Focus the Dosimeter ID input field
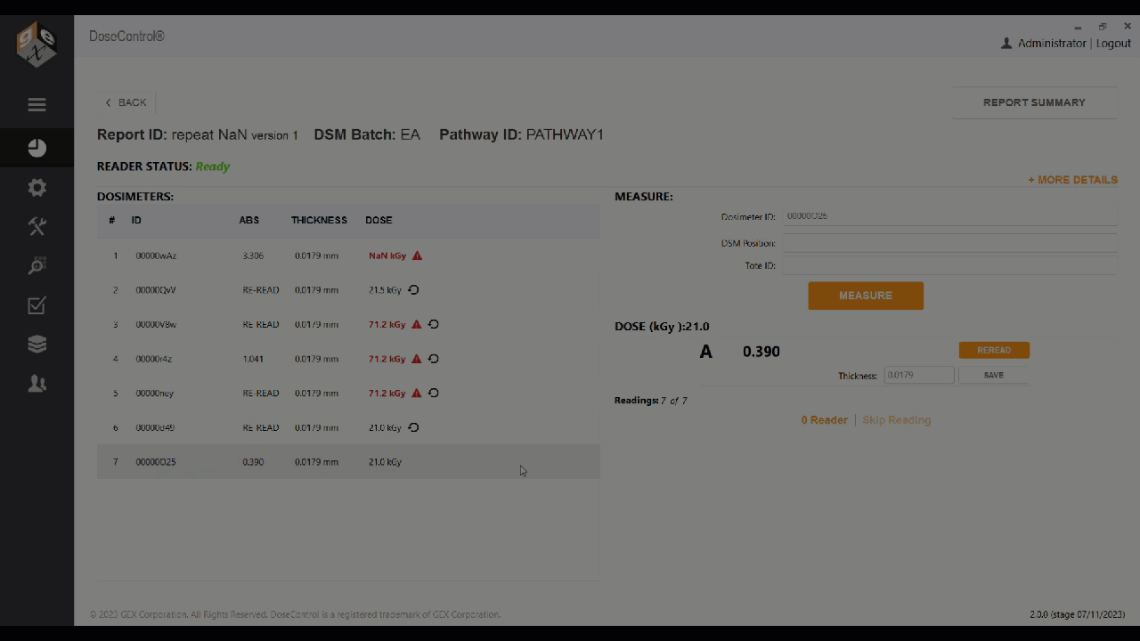Screen dimensions: 1140x641 [949, 216]
